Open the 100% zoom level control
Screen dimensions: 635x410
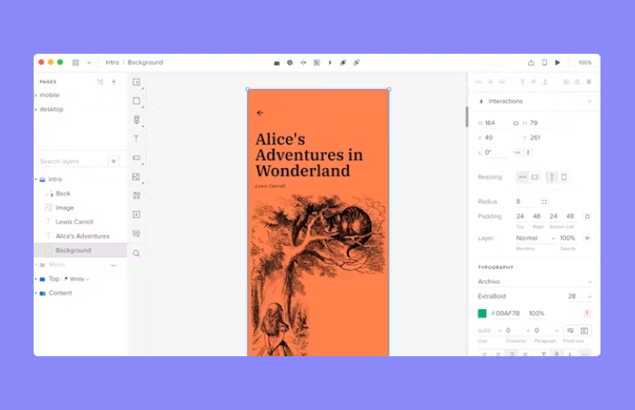click(x=585, y=63)
